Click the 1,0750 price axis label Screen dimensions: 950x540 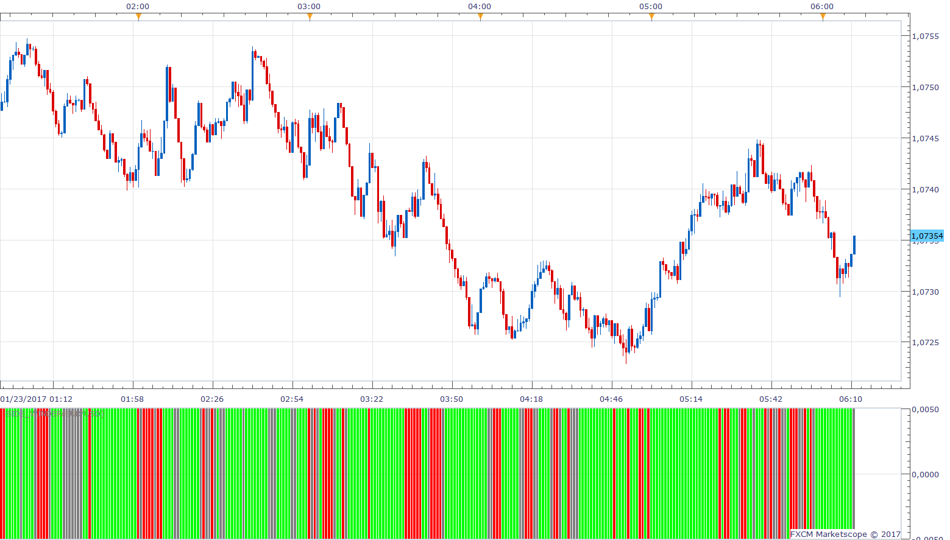point(925,87)
